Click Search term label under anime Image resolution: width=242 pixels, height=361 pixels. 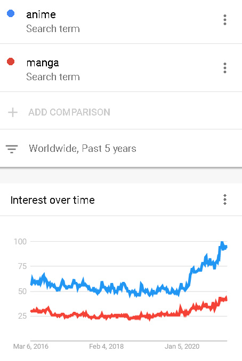[x=53, y=29]
